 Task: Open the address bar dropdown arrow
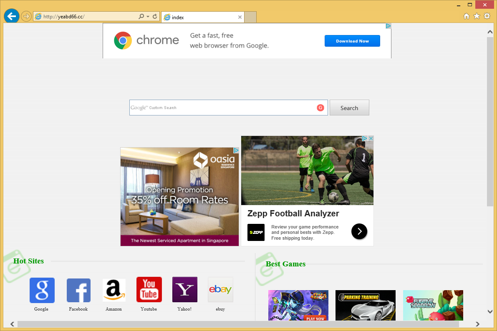(x=148, y=17)
